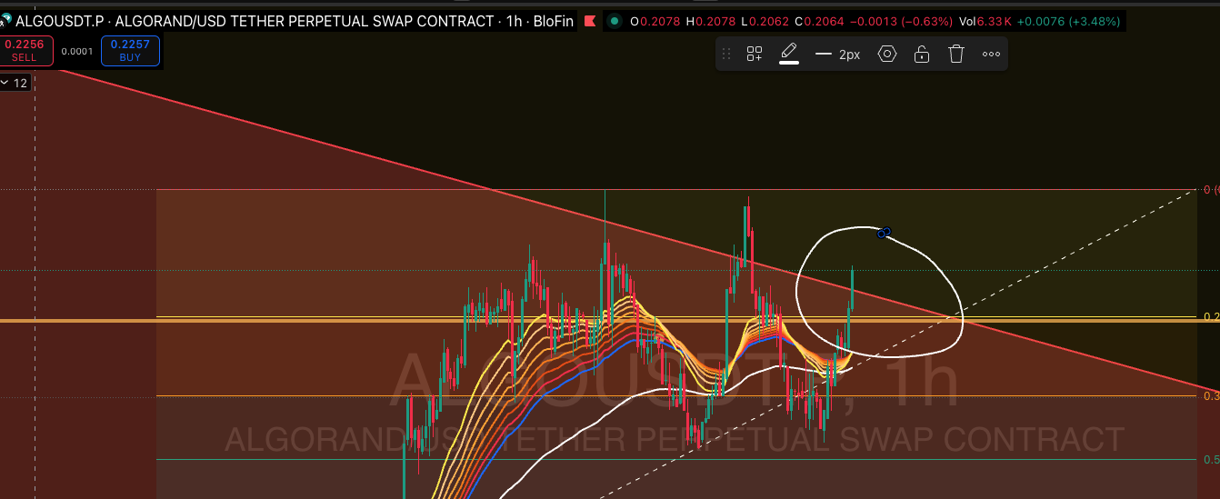Viewport: 1220px width, 499px height.
Task: Open drawing settings via the hexagon icon
Action: point(886,55)
